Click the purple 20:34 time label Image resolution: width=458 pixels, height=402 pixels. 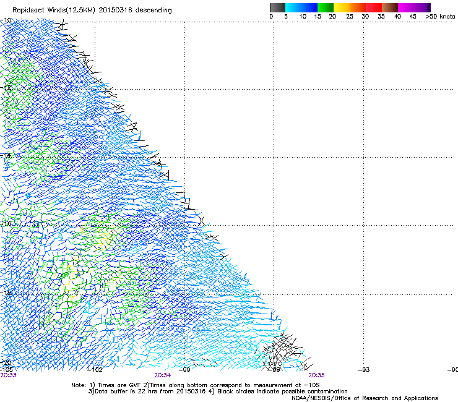163,375
